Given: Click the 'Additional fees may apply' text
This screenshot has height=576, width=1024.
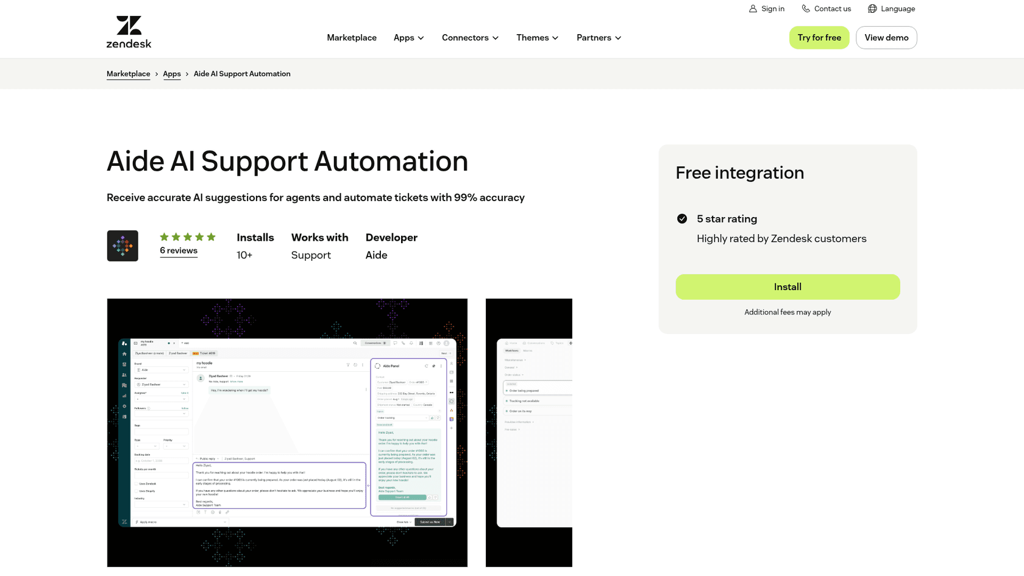Looking at the screenshot, I should (788, 312).
